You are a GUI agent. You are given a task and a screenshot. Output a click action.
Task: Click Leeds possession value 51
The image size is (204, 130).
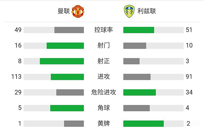coord(189,30)
